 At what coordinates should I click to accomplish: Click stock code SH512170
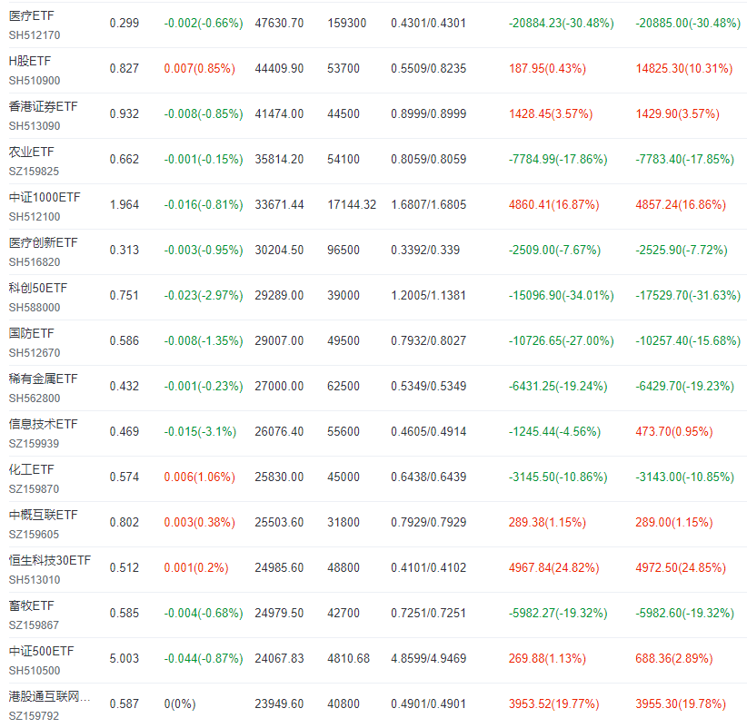[x=35, y=35]
